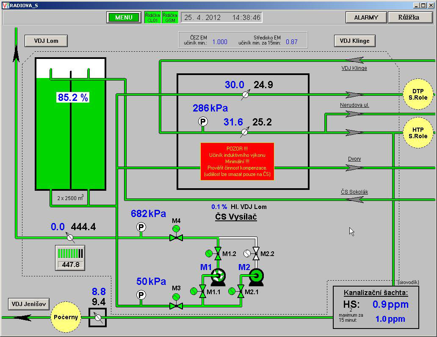
Task: Toggle valve M2.2 status indicator
Action: coord(247,253)
